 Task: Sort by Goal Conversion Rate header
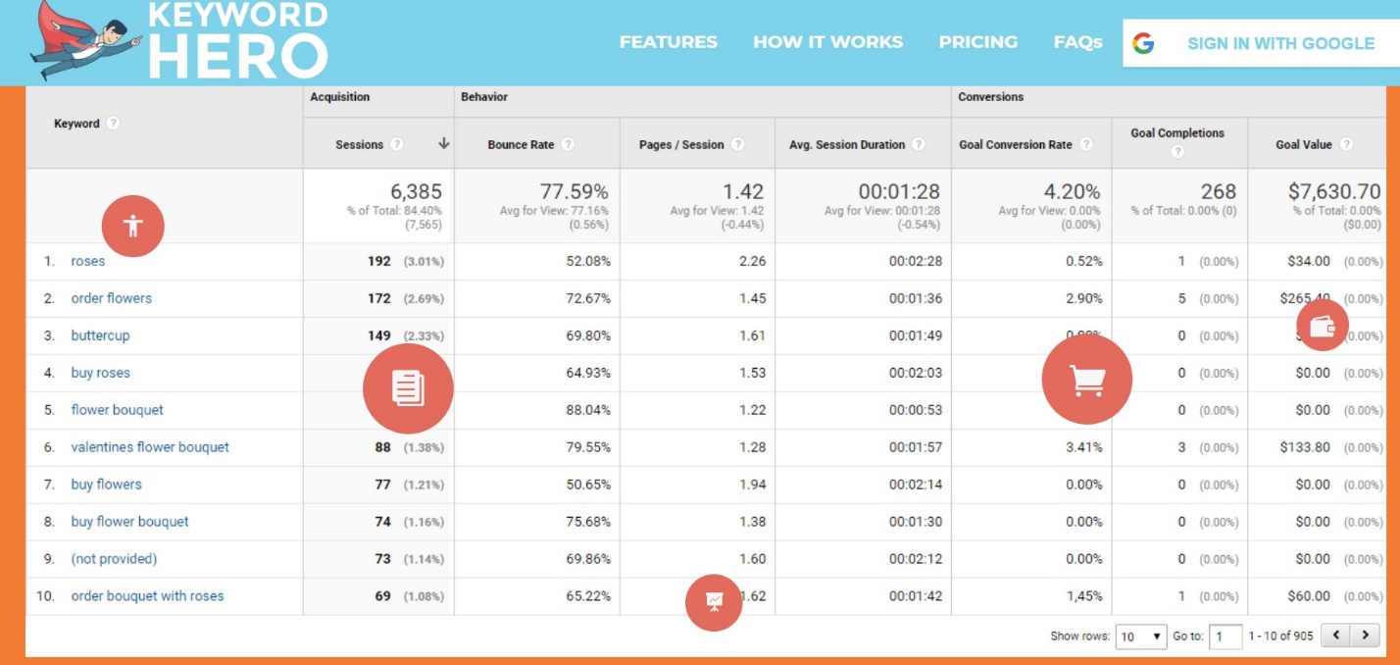pyautogui.click(x=1016, y=144)
